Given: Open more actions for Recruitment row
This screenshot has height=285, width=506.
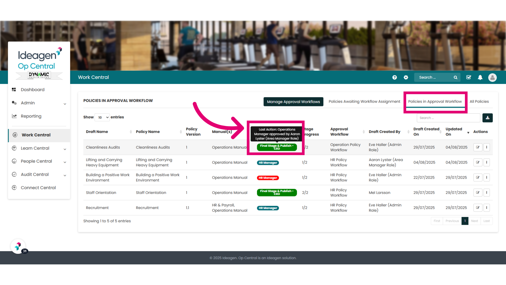Looking at the screenshot, I should pos(487,208).
